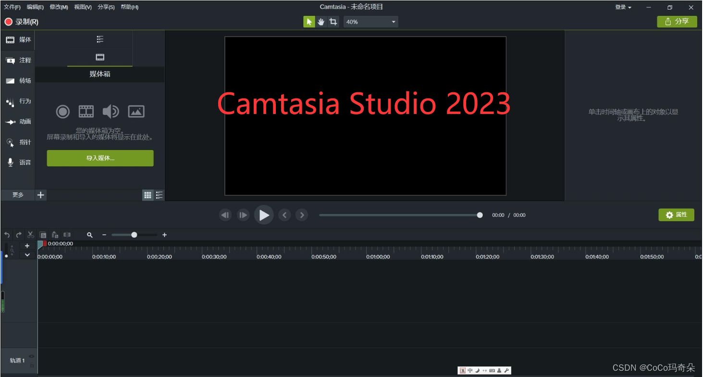Click the split clip icon

pyautogui.click(x=67, y=235)
